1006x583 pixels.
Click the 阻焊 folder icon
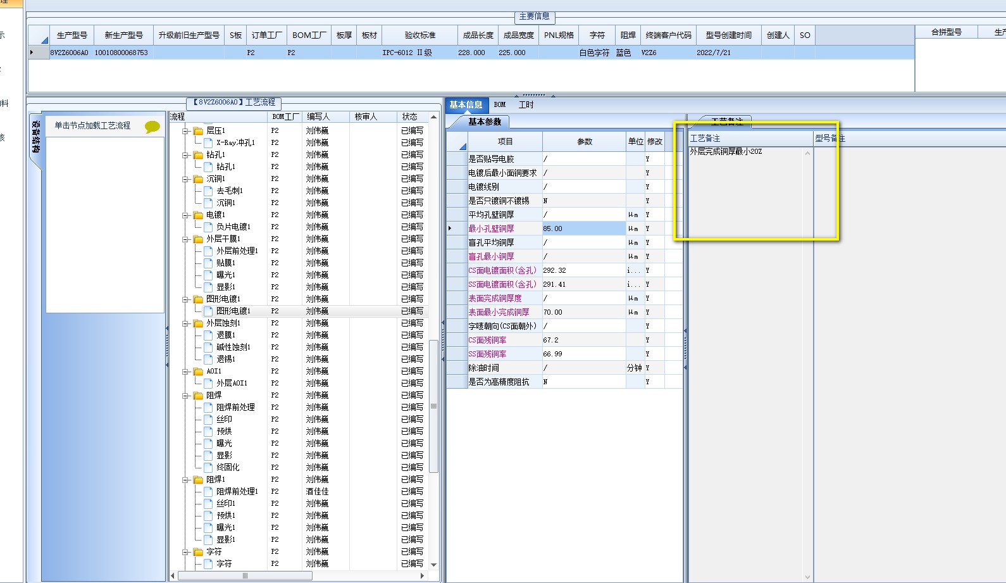(198, 396)
